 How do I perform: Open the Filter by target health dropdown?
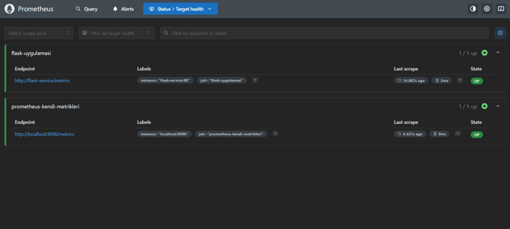pos(117,33)
